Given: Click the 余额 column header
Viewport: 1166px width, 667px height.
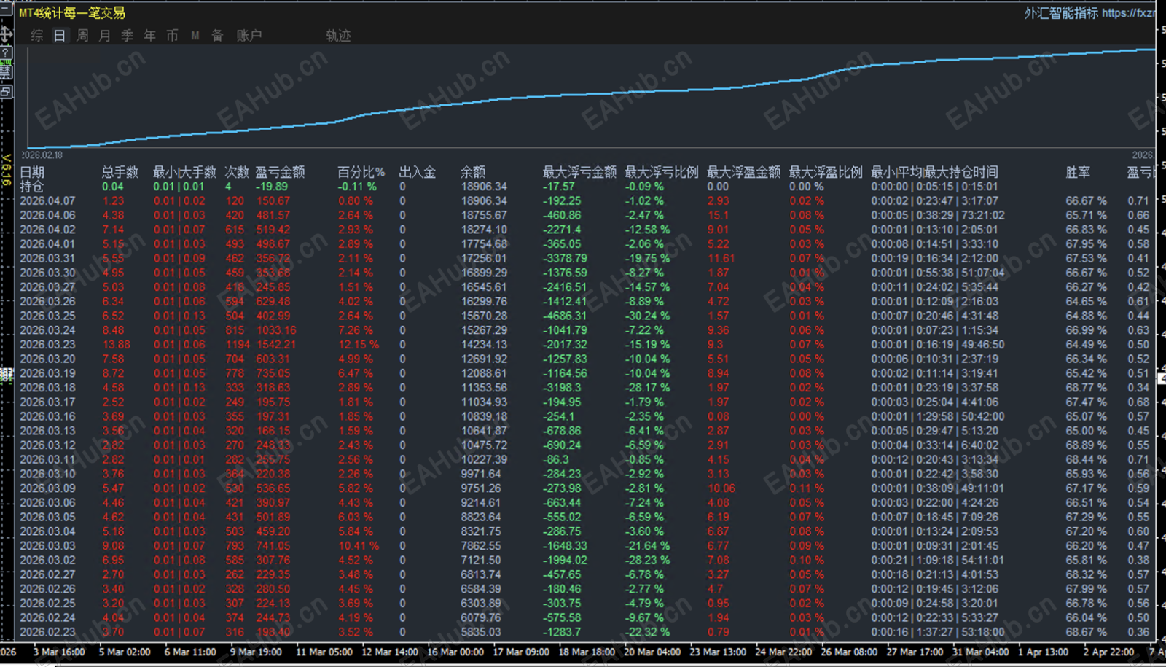Looking at the screenshot, I should [x=473, y=172].
